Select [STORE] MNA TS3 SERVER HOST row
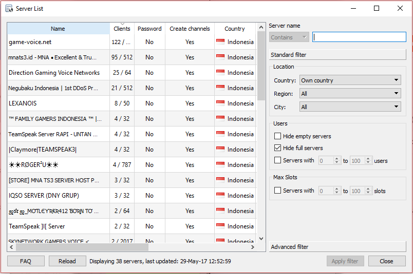The image size is (413, 274). 132,180
